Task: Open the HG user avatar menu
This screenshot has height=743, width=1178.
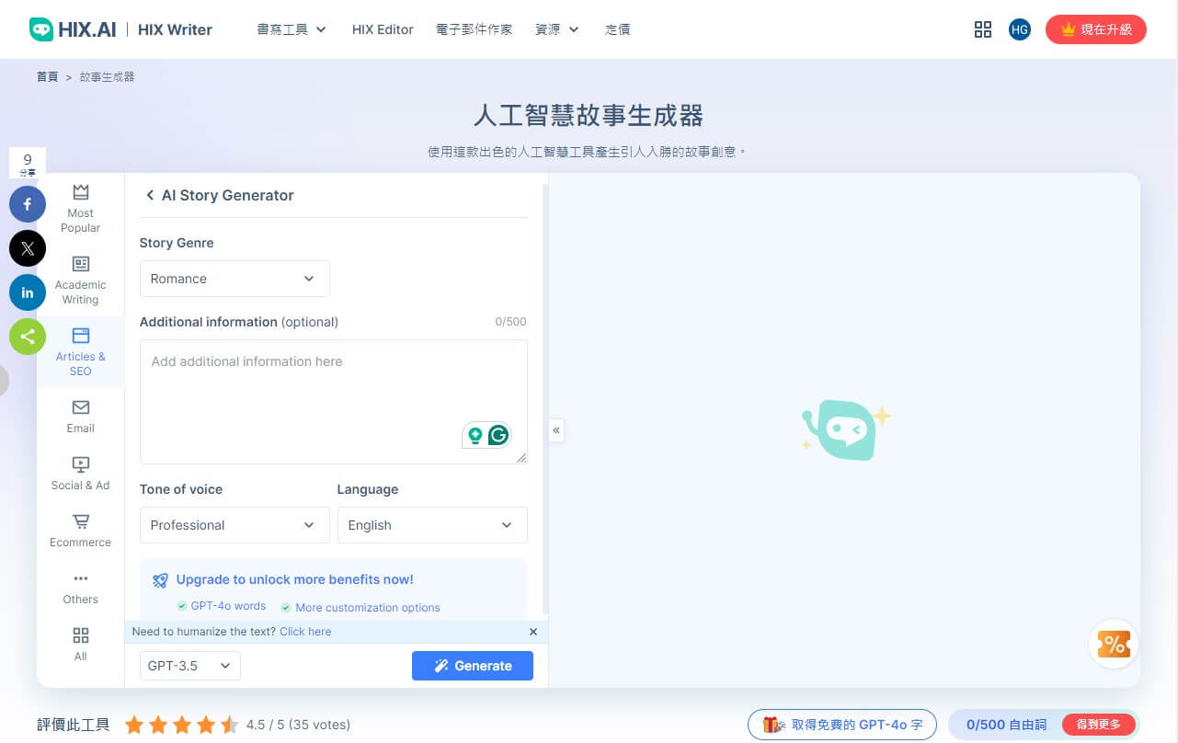Action: coord(1019,29)
